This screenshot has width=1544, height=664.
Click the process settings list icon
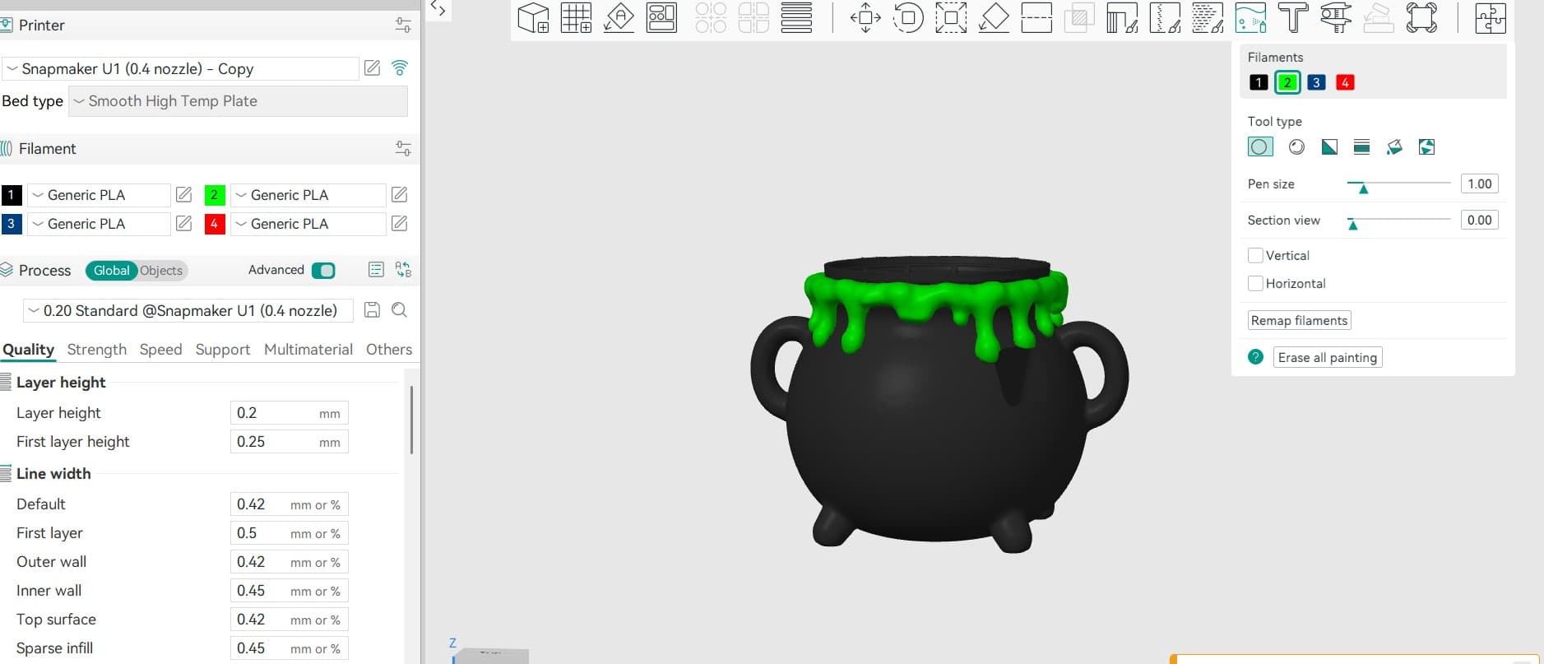click(376, 270)
